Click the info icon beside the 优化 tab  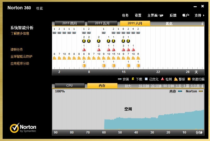coord(202,24)
